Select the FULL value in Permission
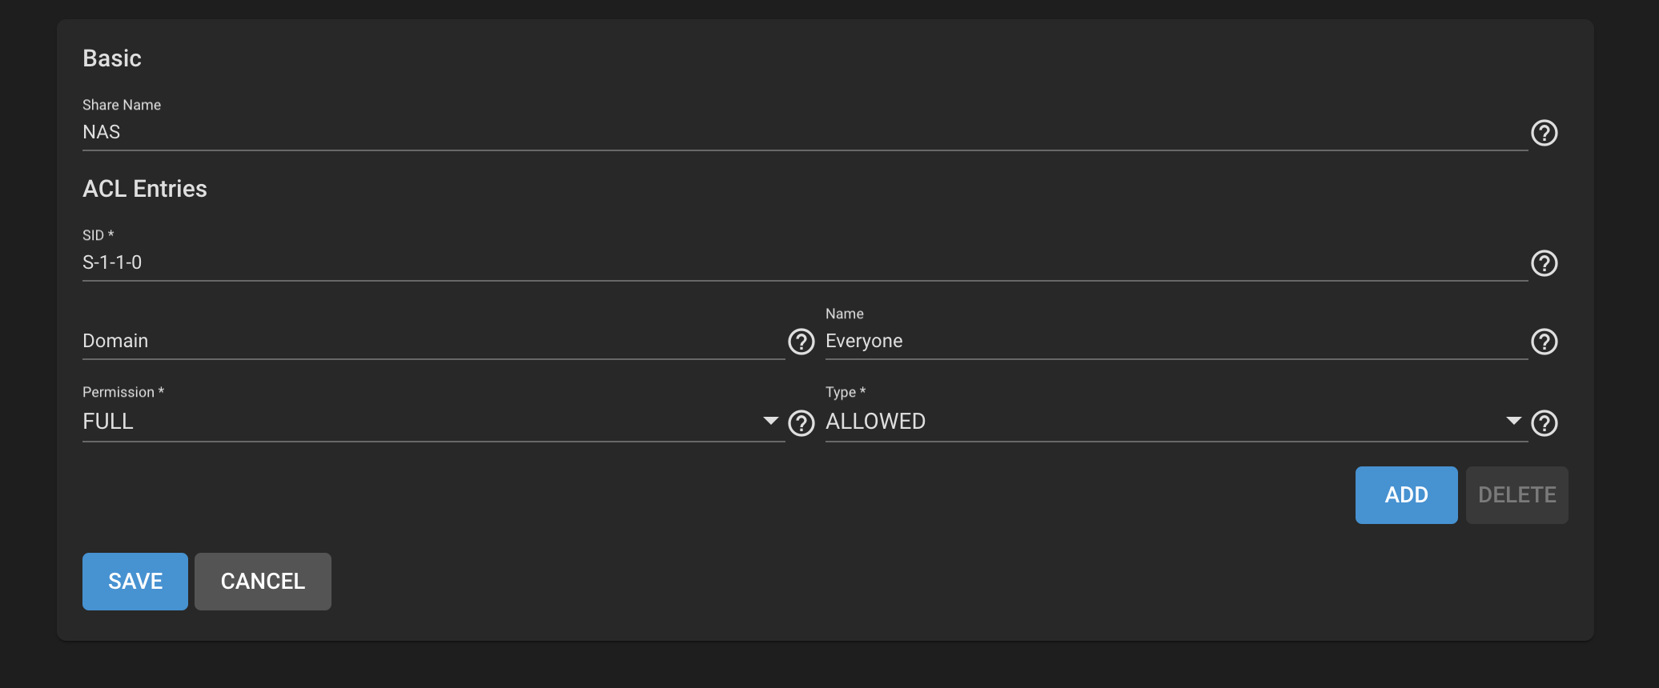Viewport: 1659px width, 688px height. [x=108, y=422]
